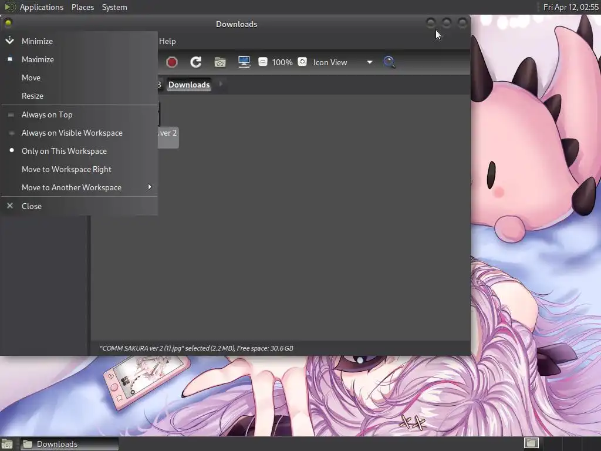The image size is (601, 451).
Task: Select the file labeled ver 2
Action: pos(168,137)
